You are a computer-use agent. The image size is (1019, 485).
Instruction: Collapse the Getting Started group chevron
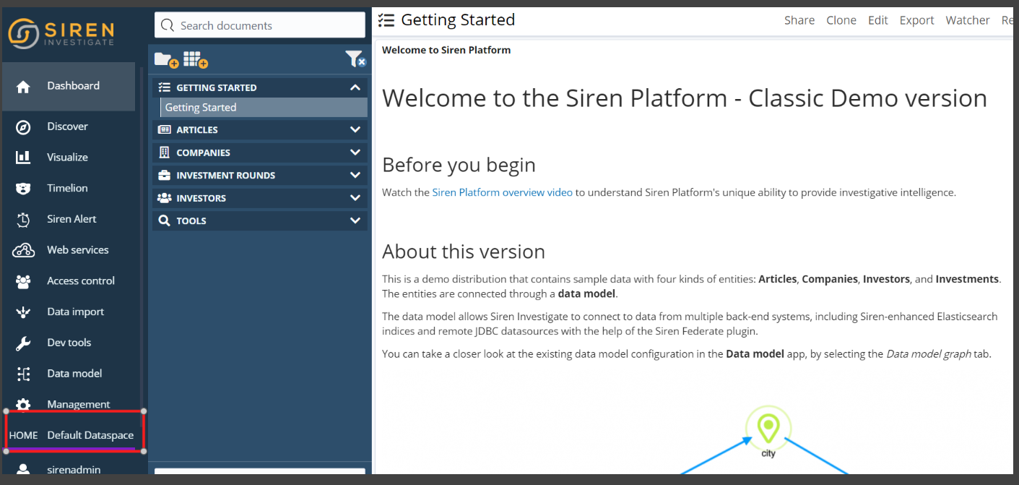click(x=355, y=87)
